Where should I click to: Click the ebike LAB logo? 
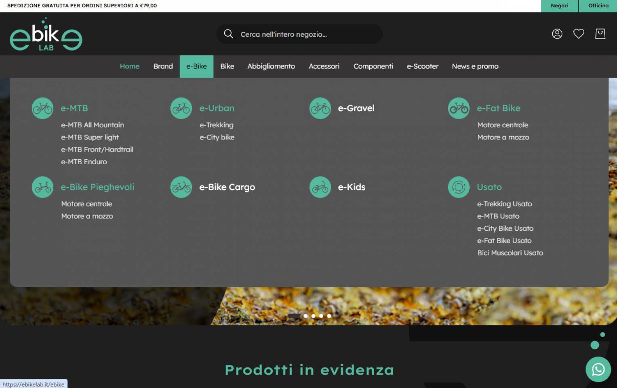[46, 34]
